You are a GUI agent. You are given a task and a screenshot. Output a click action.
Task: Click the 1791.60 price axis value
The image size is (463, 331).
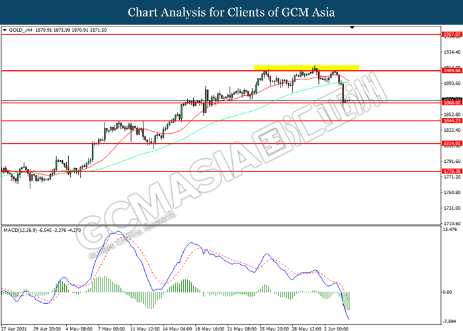(x=452, y=162)
